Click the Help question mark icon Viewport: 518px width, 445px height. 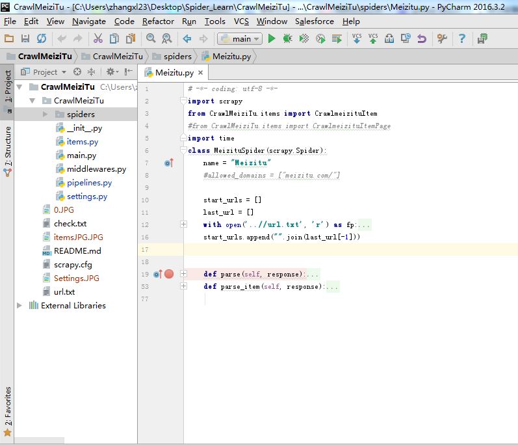(462, 39)
